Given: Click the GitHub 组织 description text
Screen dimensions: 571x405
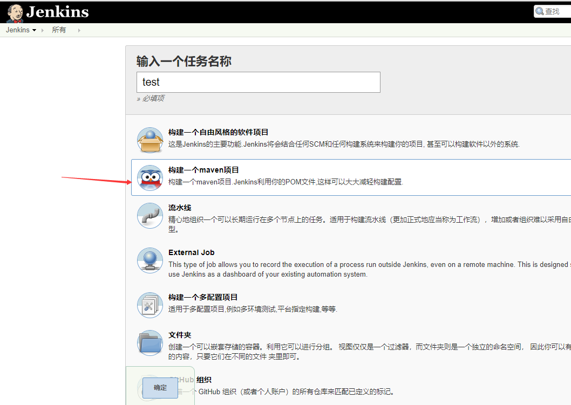Looking at the screenshot, I should tap(282, 392).
